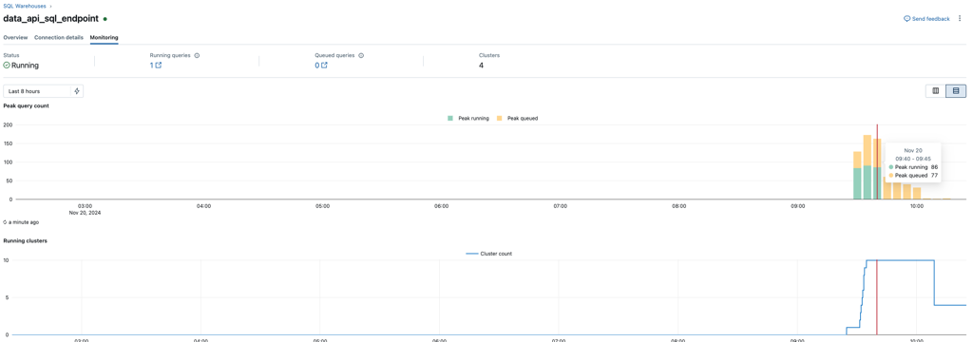
Task: Go to SQL Warehouses breadcrumb link
Action: (24, 6)
